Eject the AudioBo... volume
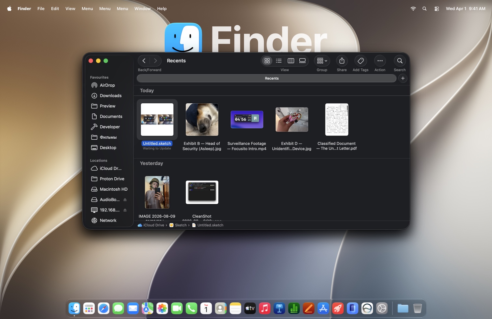 click(125, 199)
